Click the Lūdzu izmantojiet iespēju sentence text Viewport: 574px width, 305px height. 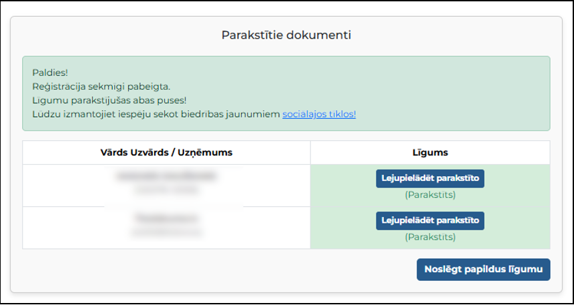[x=156, y=114]
